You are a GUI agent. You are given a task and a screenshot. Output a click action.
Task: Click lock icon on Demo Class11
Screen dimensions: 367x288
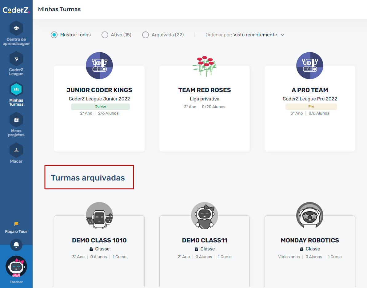click(x=196, y=249)
